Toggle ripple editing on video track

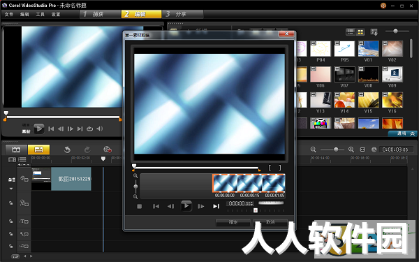point(11,180)
